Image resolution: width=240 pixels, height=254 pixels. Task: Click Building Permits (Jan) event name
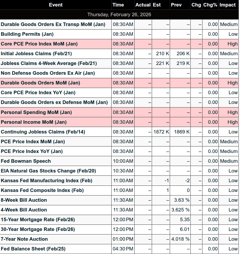27,34
